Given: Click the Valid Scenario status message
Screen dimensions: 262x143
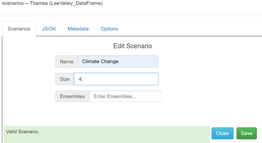Looking at the screenshot, I should [x=23, y=132].
